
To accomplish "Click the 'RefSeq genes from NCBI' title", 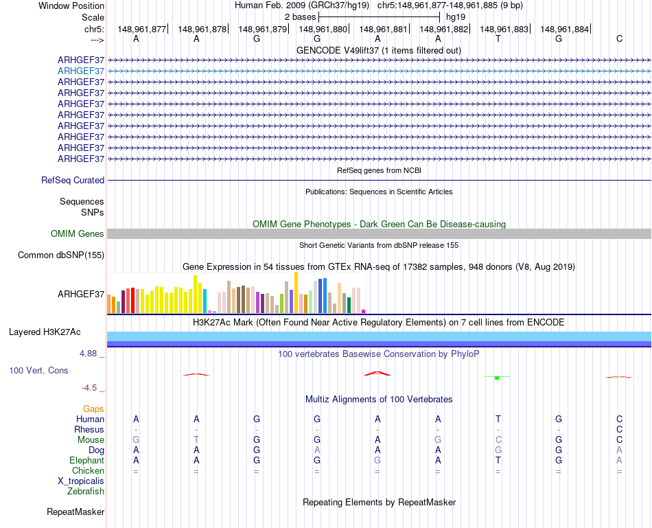I will (379, 170).
